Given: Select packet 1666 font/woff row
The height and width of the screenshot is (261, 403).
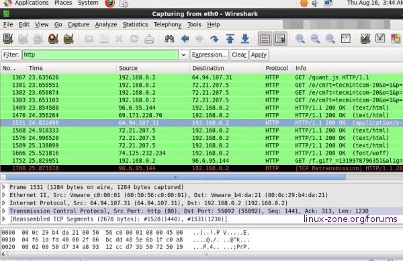Looking at the screenshot, I should tap(201, 153).
